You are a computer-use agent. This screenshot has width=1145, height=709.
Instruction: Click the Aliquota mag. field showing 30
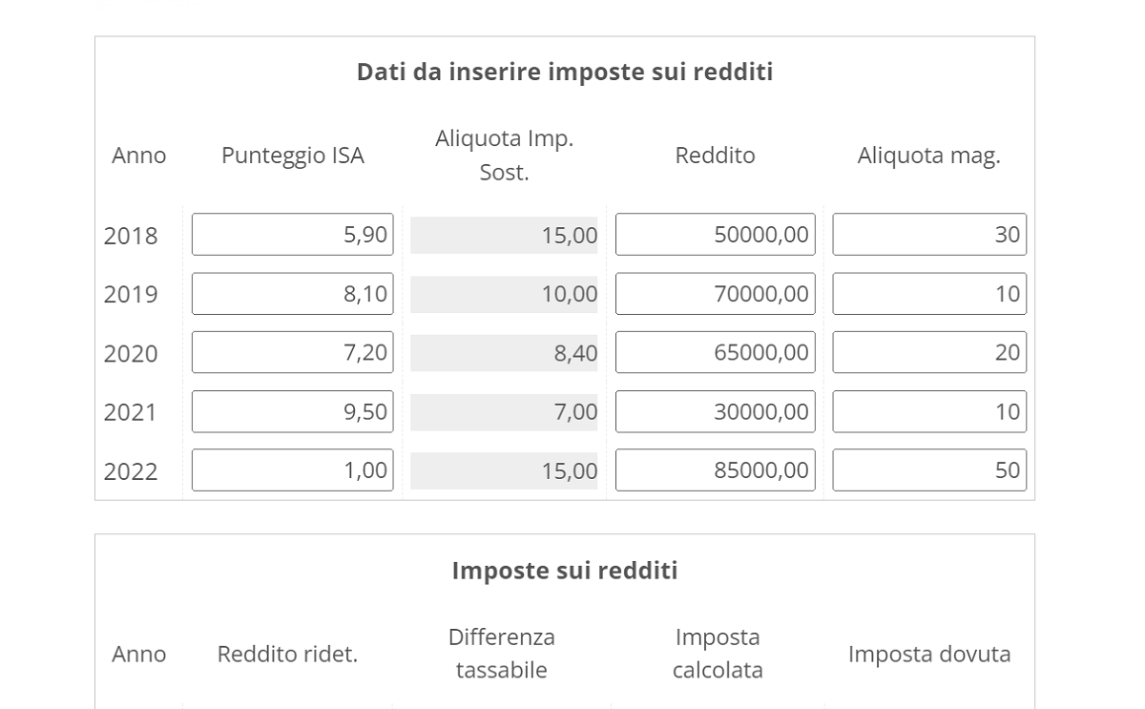[x=927, y=235]
